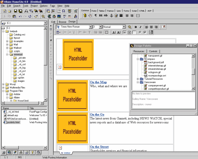This screenshot has width=198, height=159.
Task: Click the table insert icon
Action: tap(58, 32)
